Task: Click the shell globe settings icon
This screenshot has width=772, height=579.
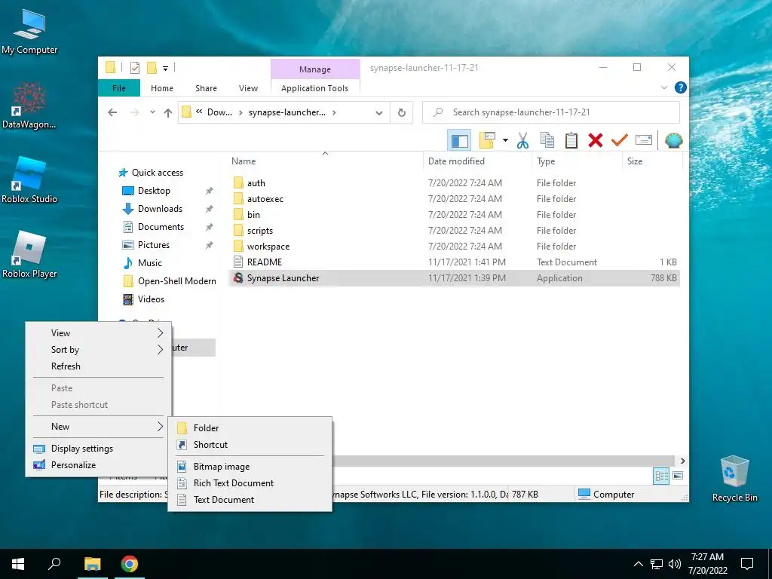Action: click(673, 140)
